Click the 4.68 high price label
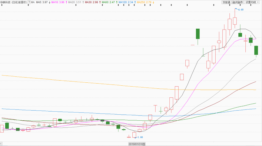Screen dimensions: 262x146 (241, 10)
